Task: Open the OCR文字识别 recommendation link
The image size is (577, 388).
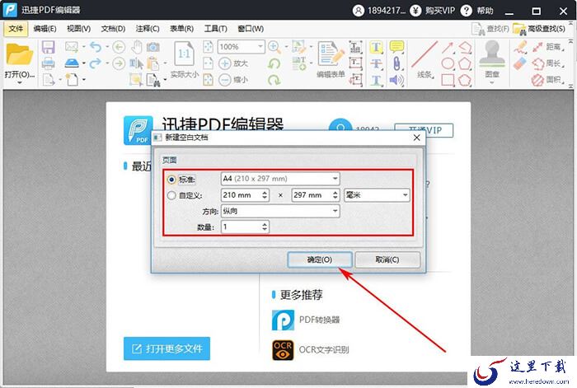Action: coord(310,350)
